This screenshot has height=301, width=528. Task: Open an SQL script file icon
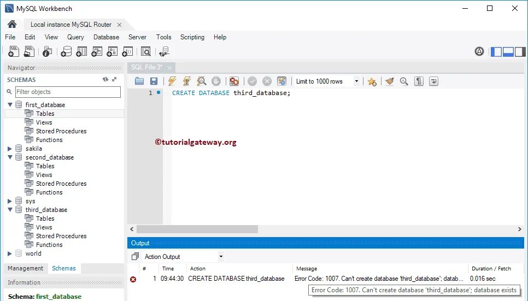click(x=30, y=51)
